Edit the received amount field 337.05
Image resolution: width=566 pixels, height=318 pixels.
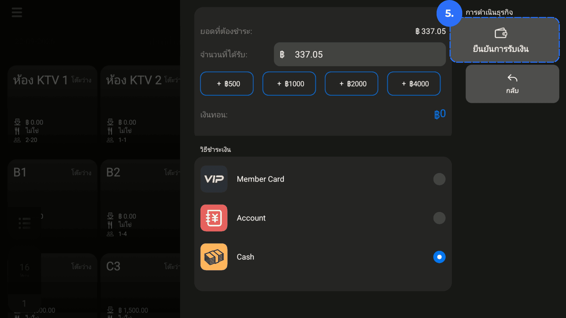point(360,54)
